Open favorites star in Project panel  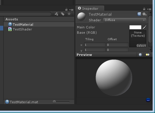pyautogui.click(x=69, y=14)
